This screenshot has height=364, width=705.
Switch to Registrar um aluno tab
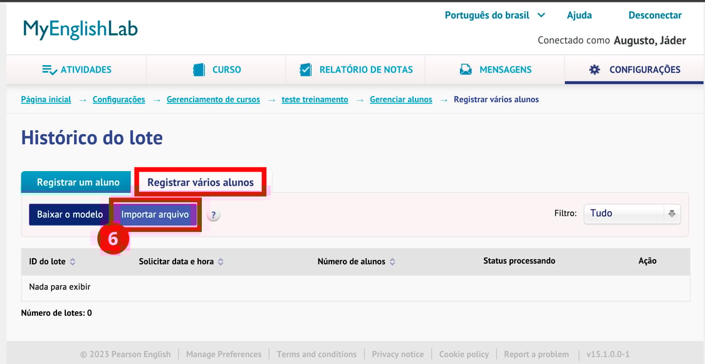click(x=78, y=182)
